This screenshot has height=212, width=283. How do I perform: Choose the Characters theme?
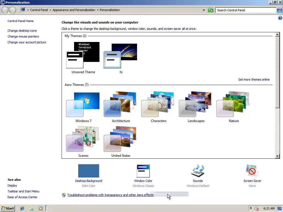click(158, 104)
